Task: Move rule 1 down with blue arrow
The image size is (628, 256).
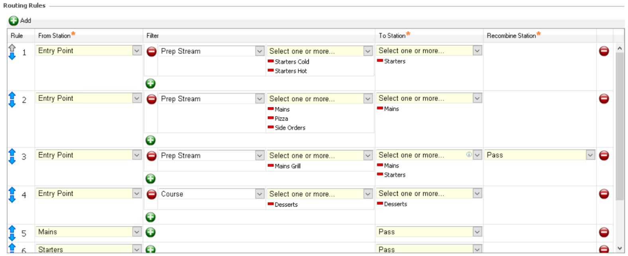Action: coord(12,57)
